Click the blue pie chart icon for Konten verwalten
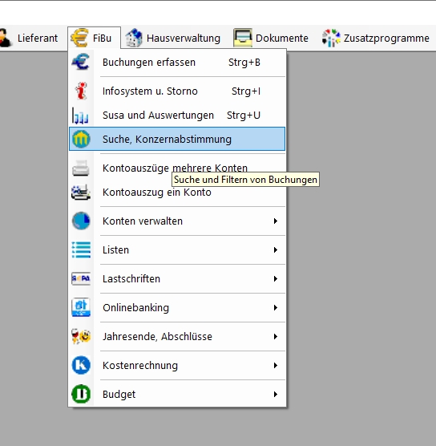 (x=81, y=221)
